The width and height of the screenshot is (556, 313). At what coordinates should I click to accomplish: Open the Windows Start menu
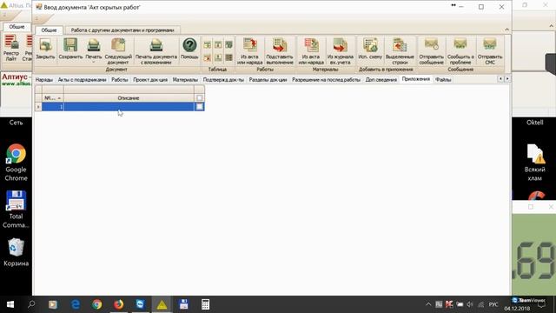[10, 304]
